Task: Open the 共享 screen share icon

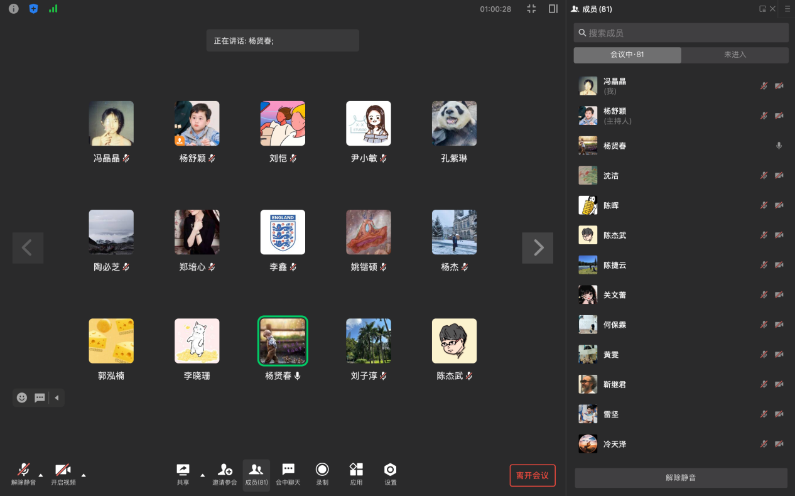Action: click(x=183, y=470)
